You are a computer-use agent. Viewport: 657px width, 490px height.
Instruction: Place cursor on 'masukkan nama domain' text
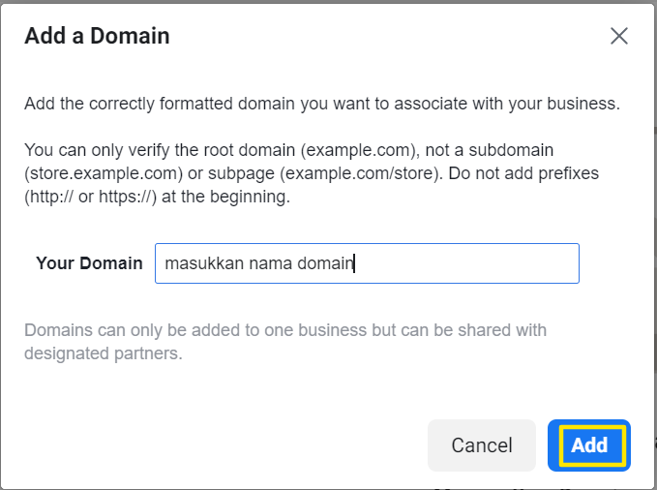[x=259, y=263]
